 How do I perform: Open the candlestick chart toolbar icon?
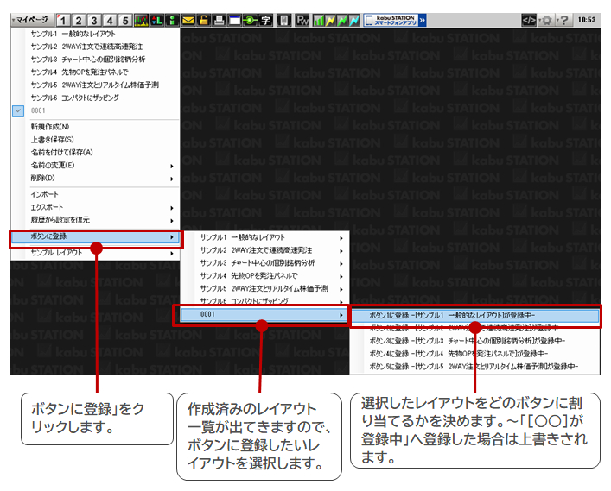tap(141, 20)
